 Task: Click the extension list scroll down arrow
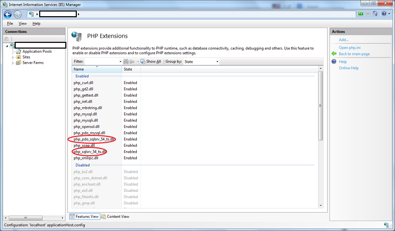point(320,205)
